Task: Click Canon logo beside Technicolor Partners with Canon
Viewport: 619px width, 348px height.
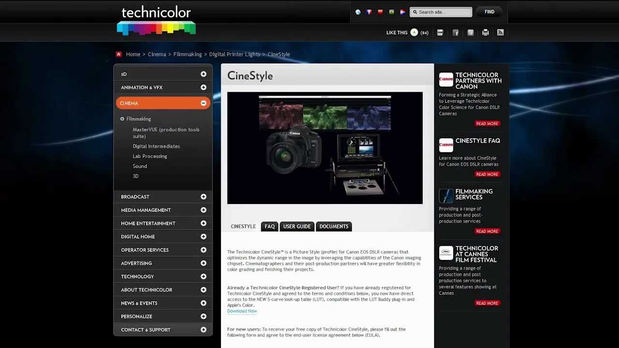Action: [446, 80]
